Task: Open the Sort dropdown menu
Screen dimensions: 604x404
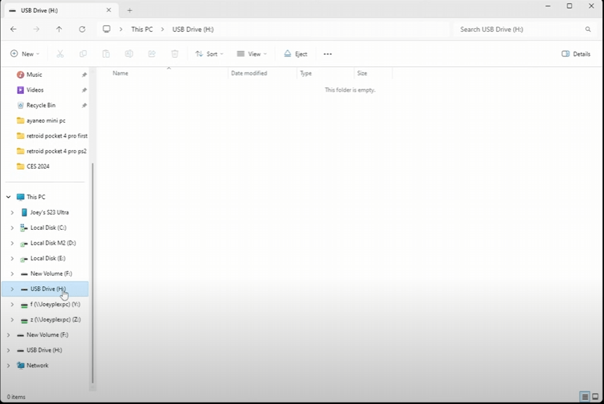Action: point(209,54)
